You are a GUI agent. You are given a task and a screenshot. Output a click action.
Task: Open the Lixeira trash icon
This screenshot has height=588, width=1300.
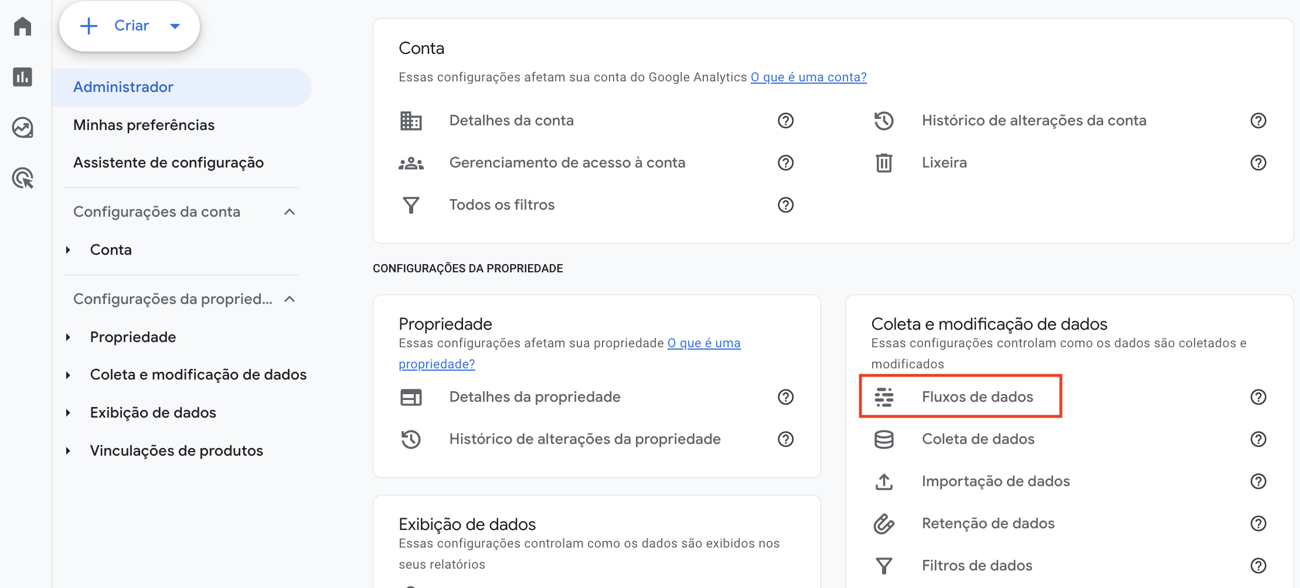click(884, 163)
